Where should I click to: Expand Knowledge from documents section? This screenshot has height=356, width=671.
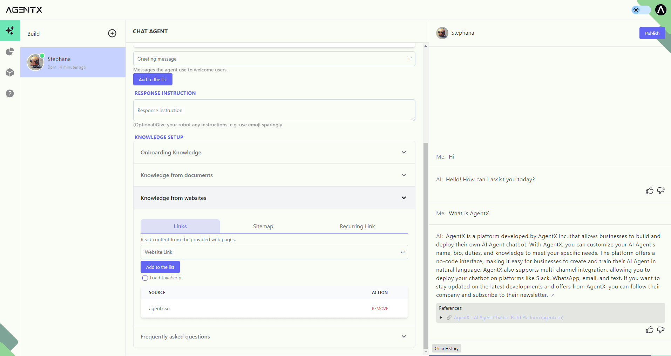[274, 175]
